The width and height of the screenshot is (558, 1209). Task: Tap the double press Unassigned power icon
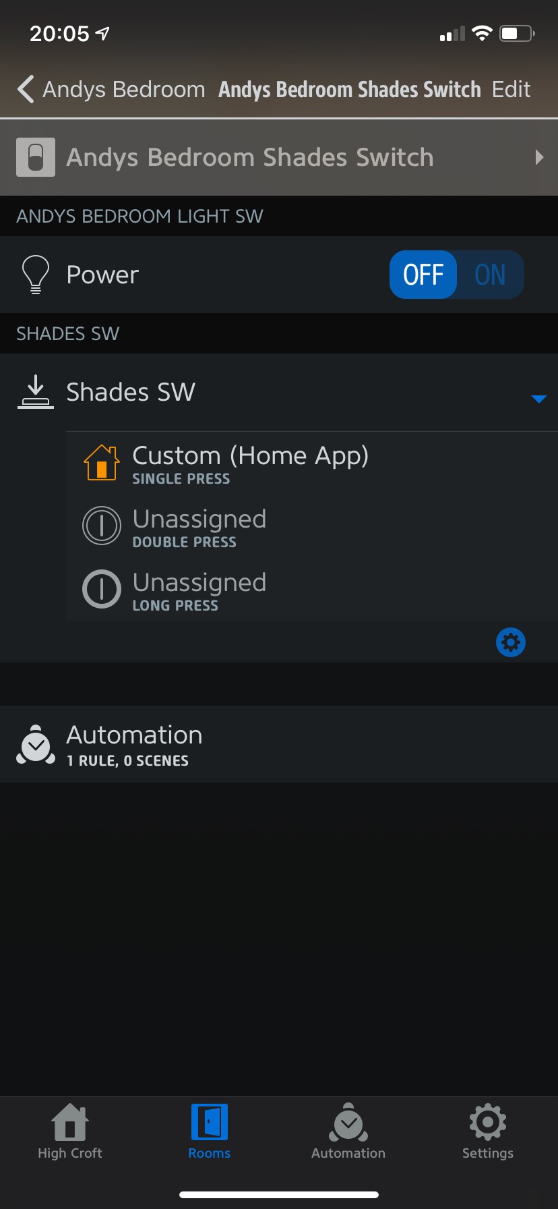click(102, 526)
